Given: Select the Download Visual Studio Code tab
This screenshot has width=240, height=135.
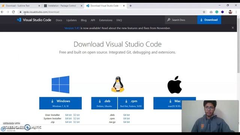Looking at the screenshot, I should point(105,6).
